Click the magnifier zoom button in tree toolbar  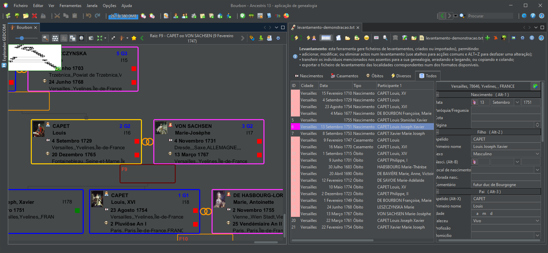pyautogui.click(x=46, y=38)
